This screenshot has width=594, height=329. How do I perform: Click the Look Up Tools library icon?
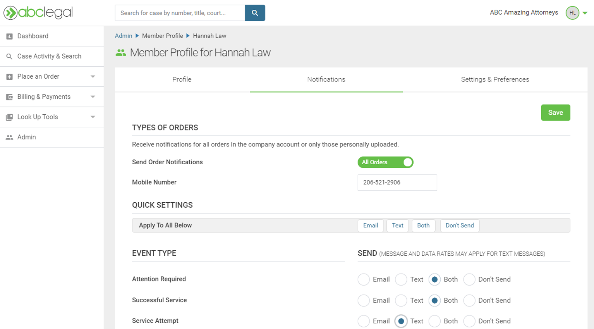[x=9, y=117]
